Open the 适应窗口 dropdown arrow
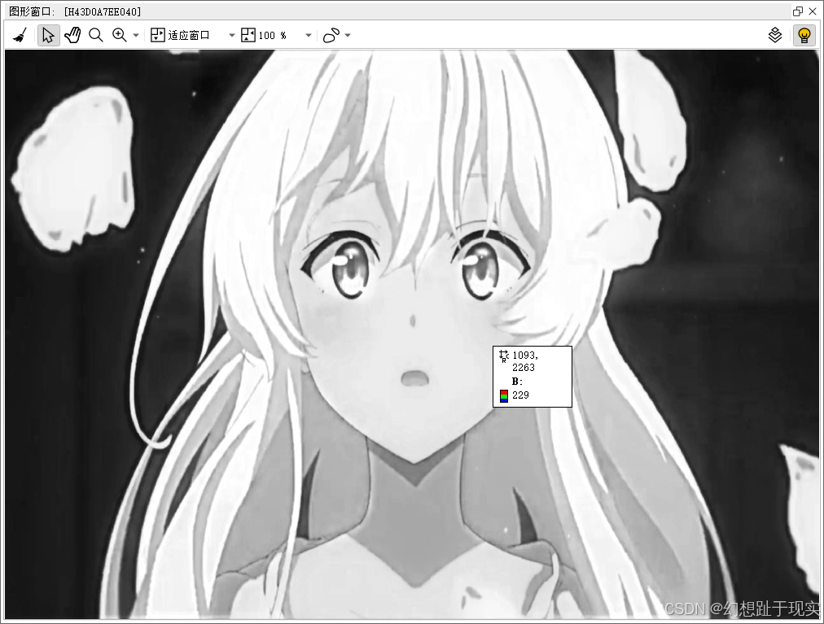 [232, 36]
